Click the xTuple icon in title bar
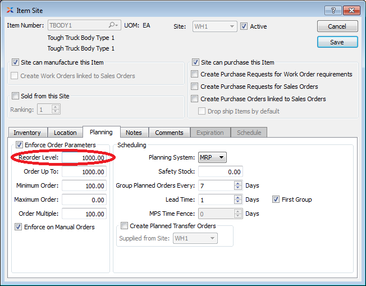366x286 pixels. [10, 10]
